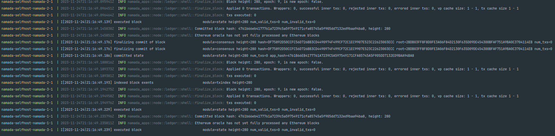Click the 2023-11-24T21:16:49.145838Z timestamp
The height and width of the screenshot is (136, 555).
click(x=87, y=29)
